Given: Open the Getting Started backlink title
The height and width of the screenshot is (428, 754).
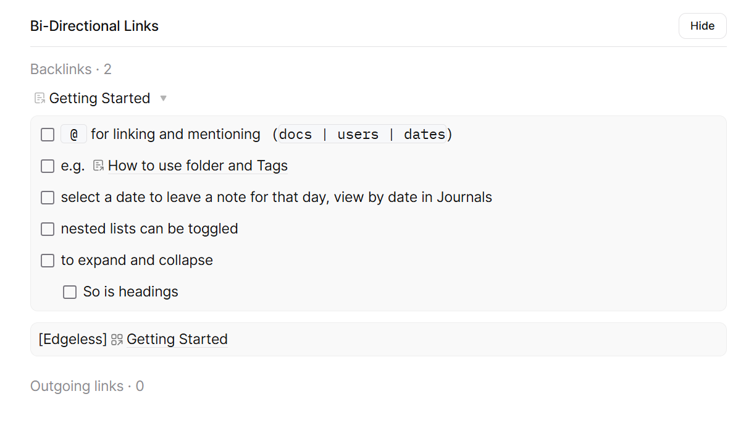Looking at the screenshot, I should 99,98.
